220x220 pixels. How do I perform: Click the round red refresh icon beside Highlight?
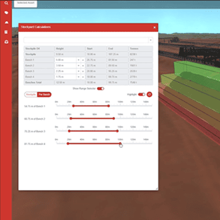(x=150, y=95)
